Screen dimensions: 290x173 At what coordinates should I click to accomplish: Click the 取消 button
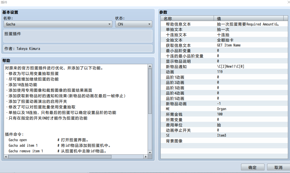278,167
